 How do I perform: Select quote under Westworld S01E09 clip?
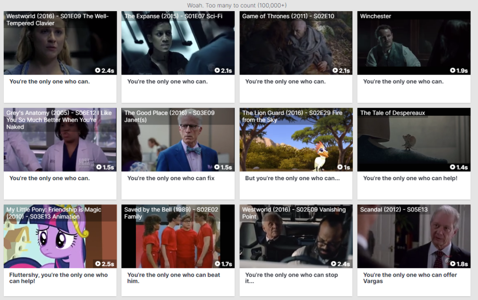(x=49, y=82)
